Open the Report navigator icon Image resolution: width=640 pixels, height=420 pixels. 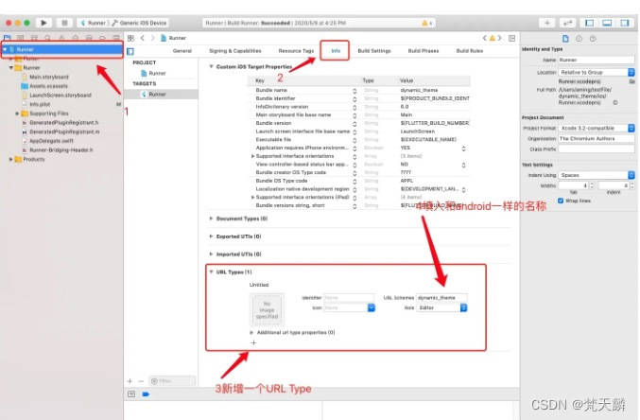(116, 38)
